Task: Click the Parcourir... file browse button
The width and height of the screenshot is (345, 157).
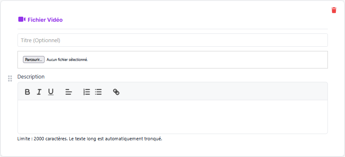Action: point(34,60)
